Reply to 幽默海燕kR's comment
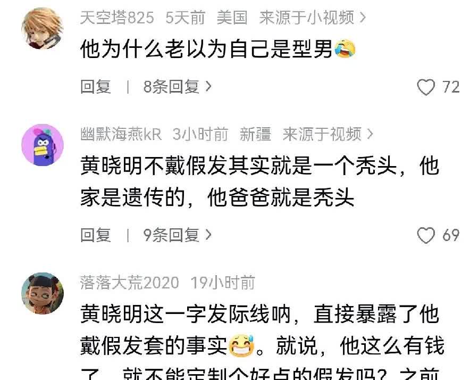This screenshot has width=470, height=380. click(x=96, y=235)
